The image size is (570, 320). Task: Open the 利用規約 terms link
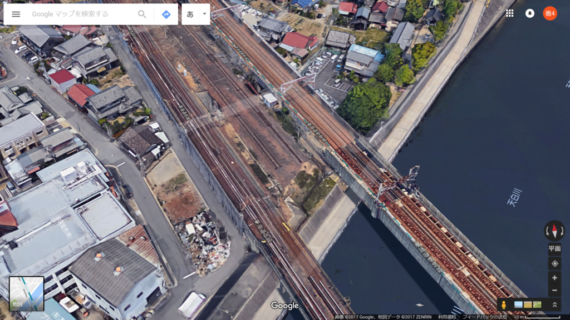click(446, 317)
